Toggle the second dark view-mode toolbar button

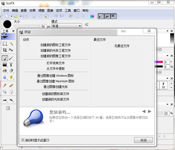pos(107,16)
